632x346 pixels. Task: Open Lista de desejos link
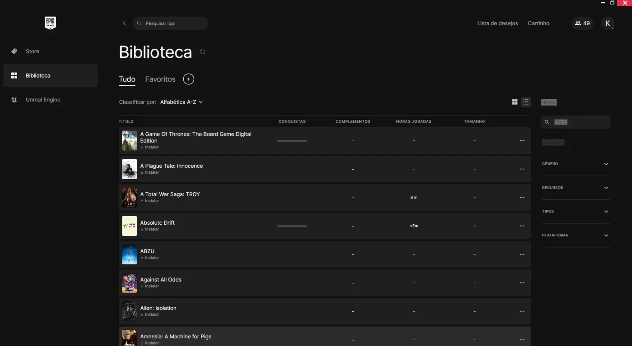[497, 23]
